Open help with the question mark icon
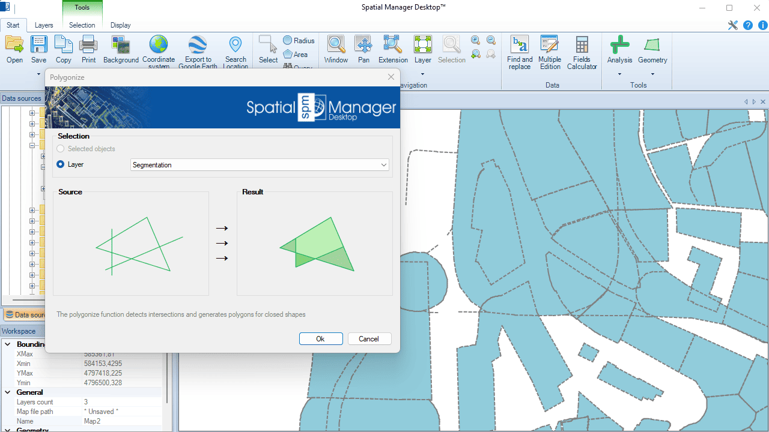Viewport: 769px width, 432px height. point(748,25)
